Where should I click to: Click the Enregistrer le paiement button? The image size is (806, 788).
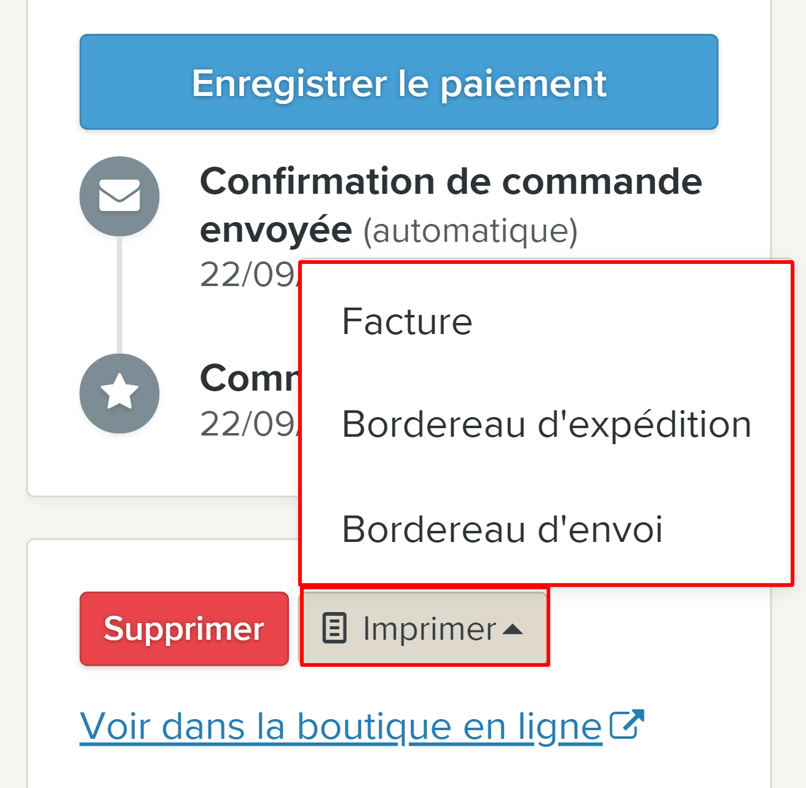399,82
